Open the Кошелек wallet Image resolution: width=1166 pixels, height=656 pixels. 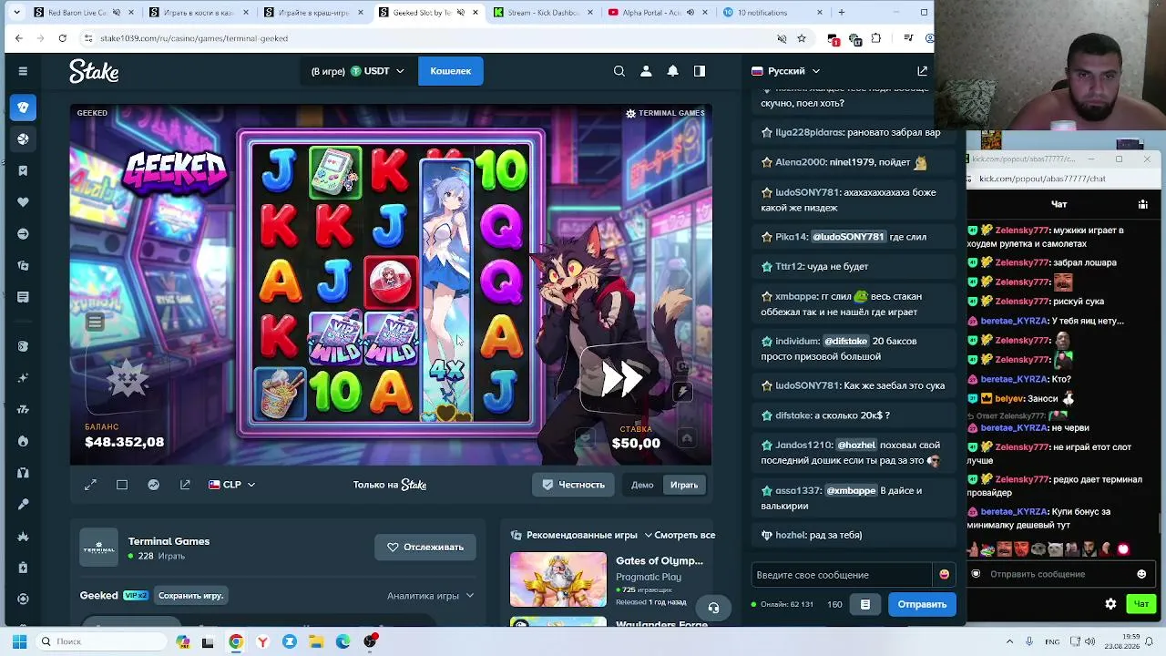(x=450, y=71)
